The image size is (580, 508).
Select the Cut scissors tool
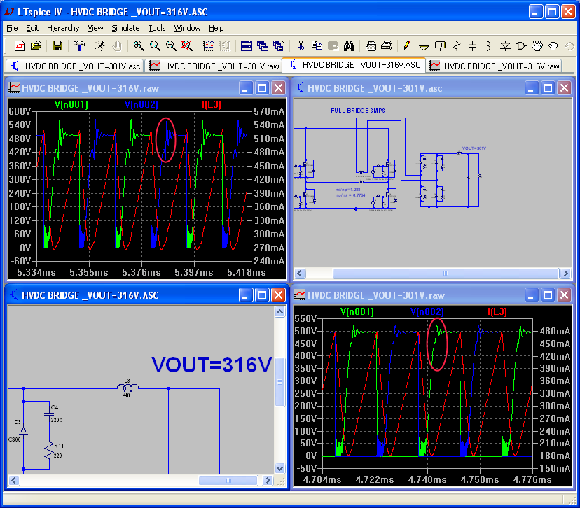[301, 45]
